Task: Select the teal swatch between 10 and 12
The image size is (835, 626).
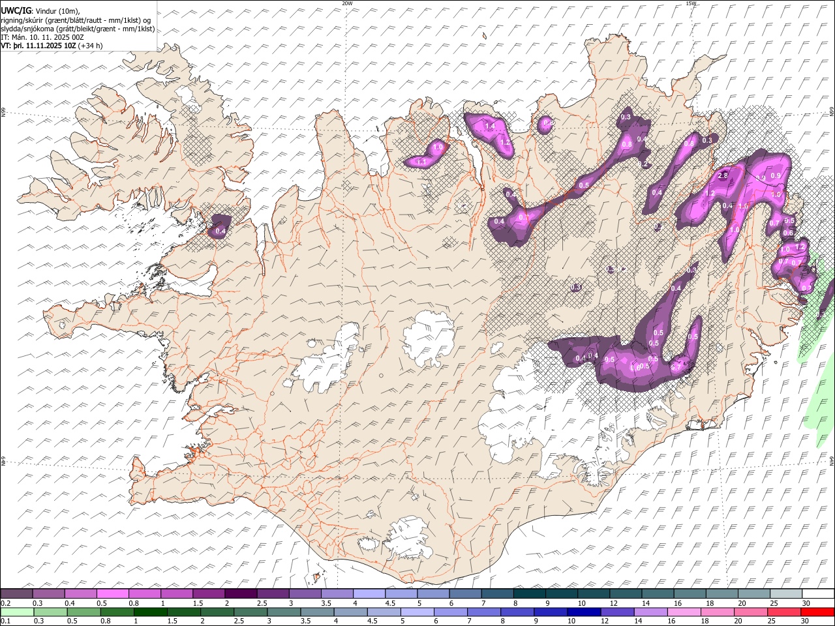Action: 593,593
